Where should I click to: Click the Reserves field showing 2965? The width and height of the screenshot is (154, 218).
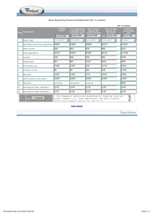click(x=129, y=83)
